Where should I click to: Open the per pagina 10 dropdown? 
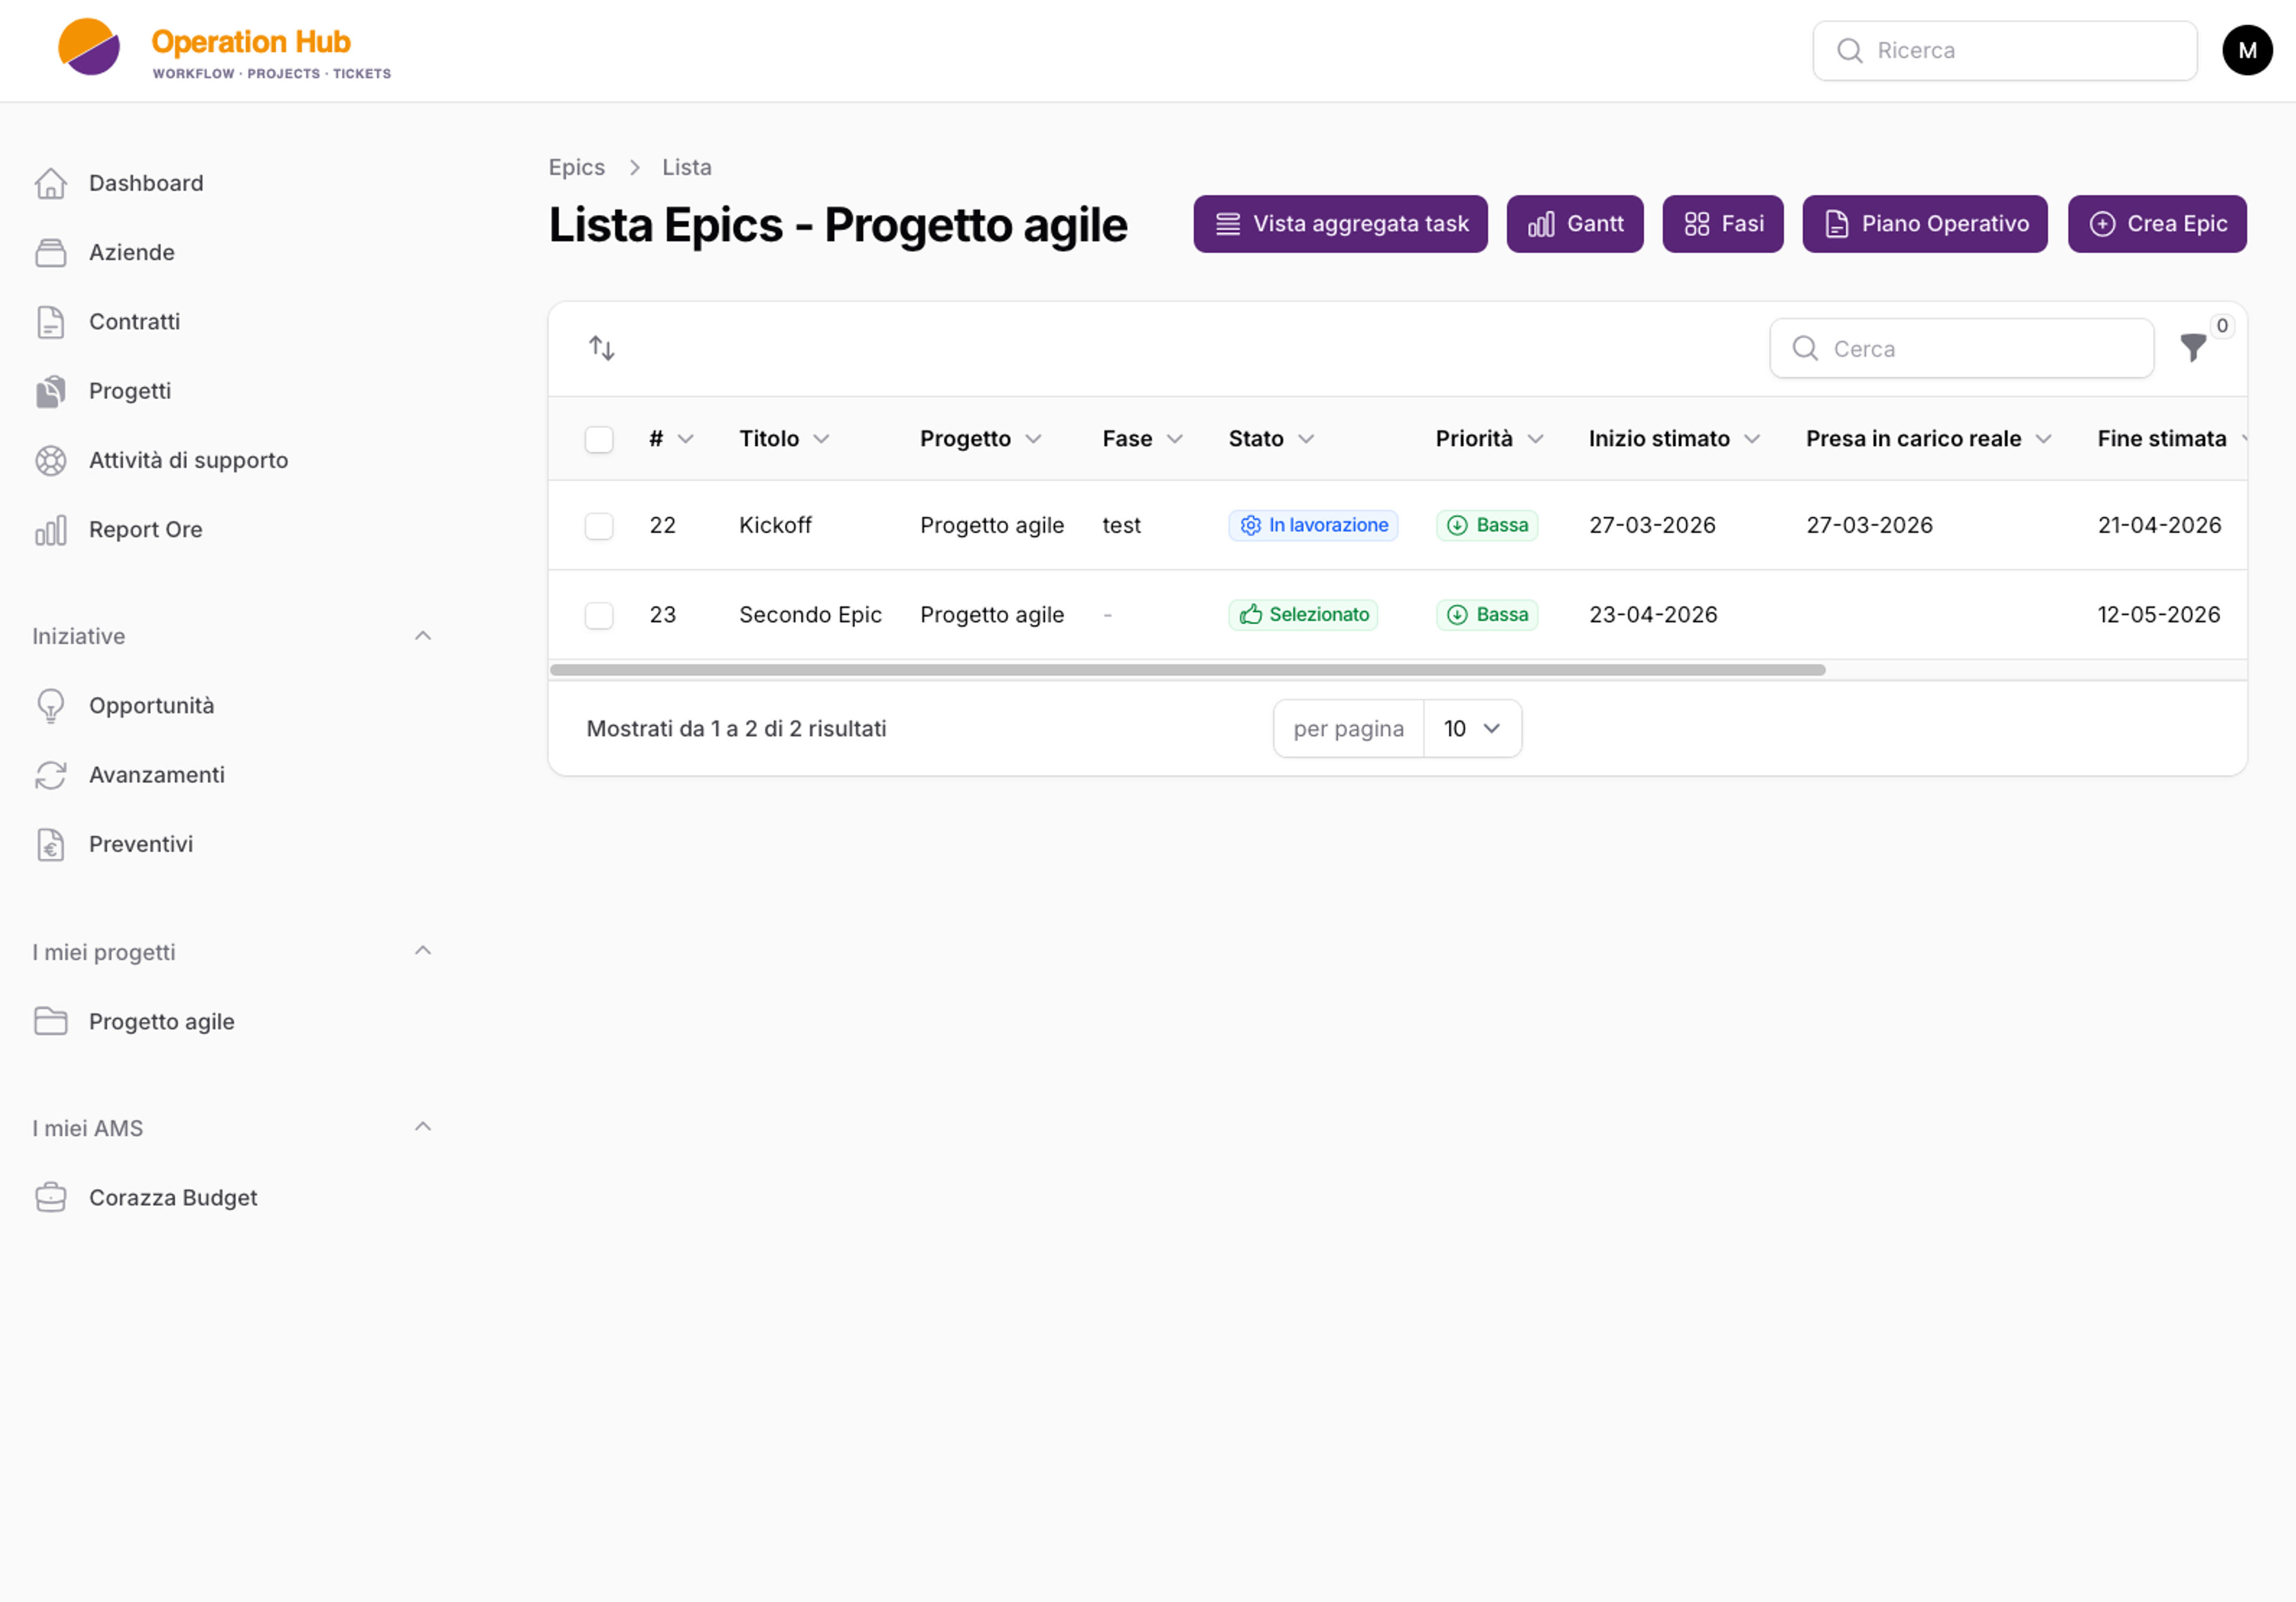click(x=1472, y=728)
